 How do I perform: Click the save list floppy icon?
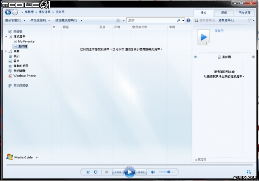[x=196, y=20]
